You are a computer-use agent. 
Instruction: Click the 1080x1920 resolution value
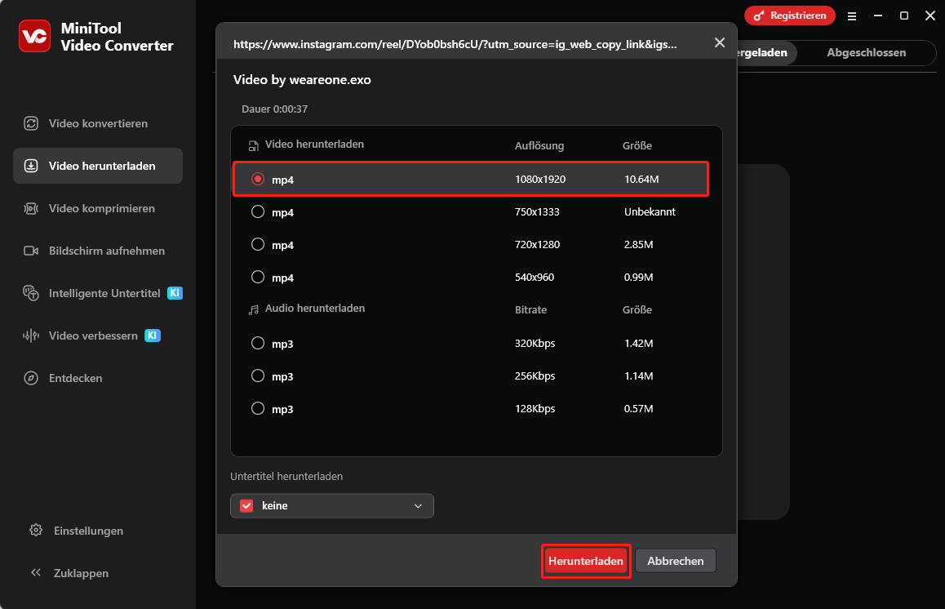[540, 179]
